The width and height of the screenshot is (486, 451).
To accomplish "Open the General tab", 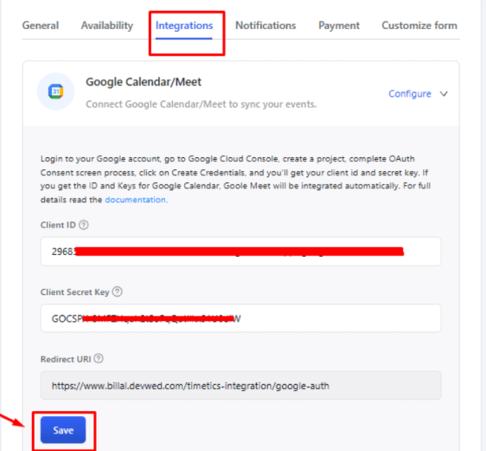I will tap(40, 25).
